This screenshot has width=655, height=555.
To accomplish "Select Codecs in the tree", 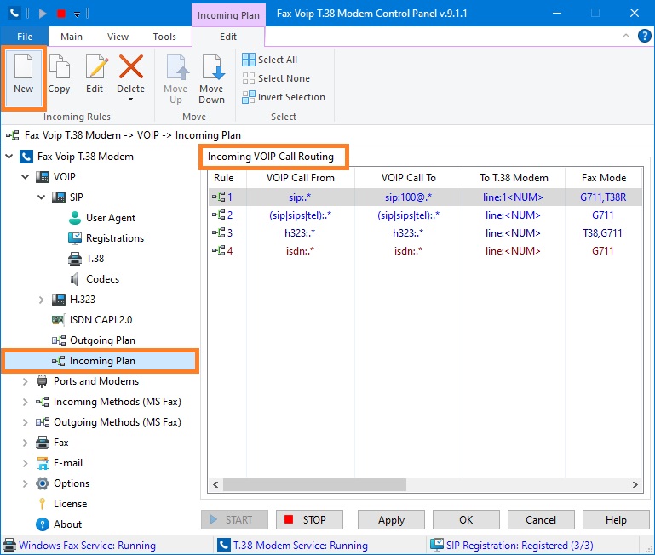I will 95,279.
